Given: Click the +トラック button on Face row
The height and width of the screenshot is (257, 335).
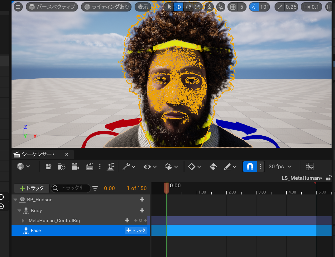Looking at the screenshot, I should tap(136, 231).
